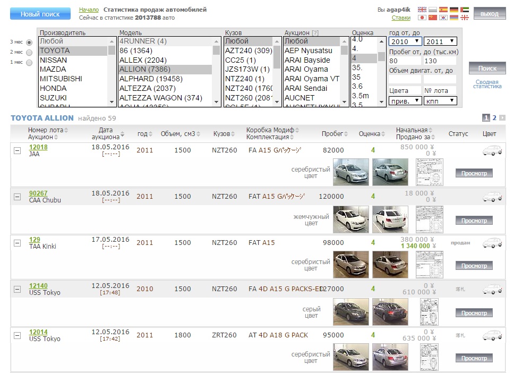Click the car color icon for lot 12018
Viewport: 522px width, 373px height.
[492, 150]
